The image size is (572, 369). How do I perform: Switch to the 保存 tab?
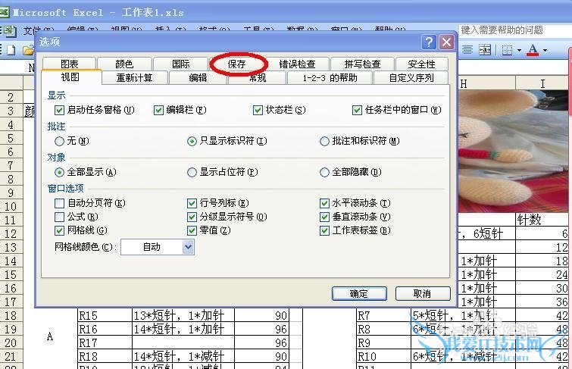tap(236, 64)
